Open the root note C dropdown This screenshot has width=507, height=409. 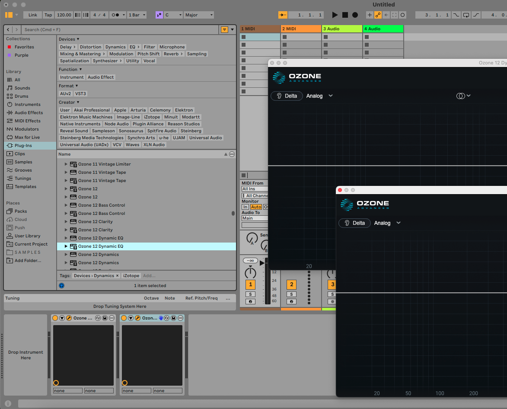173,15
